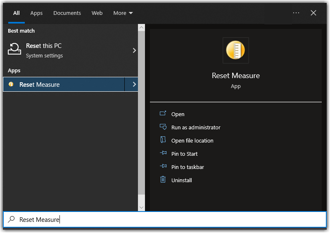
Task: Choose Pin to taskbar
Action: pos(188,167)
